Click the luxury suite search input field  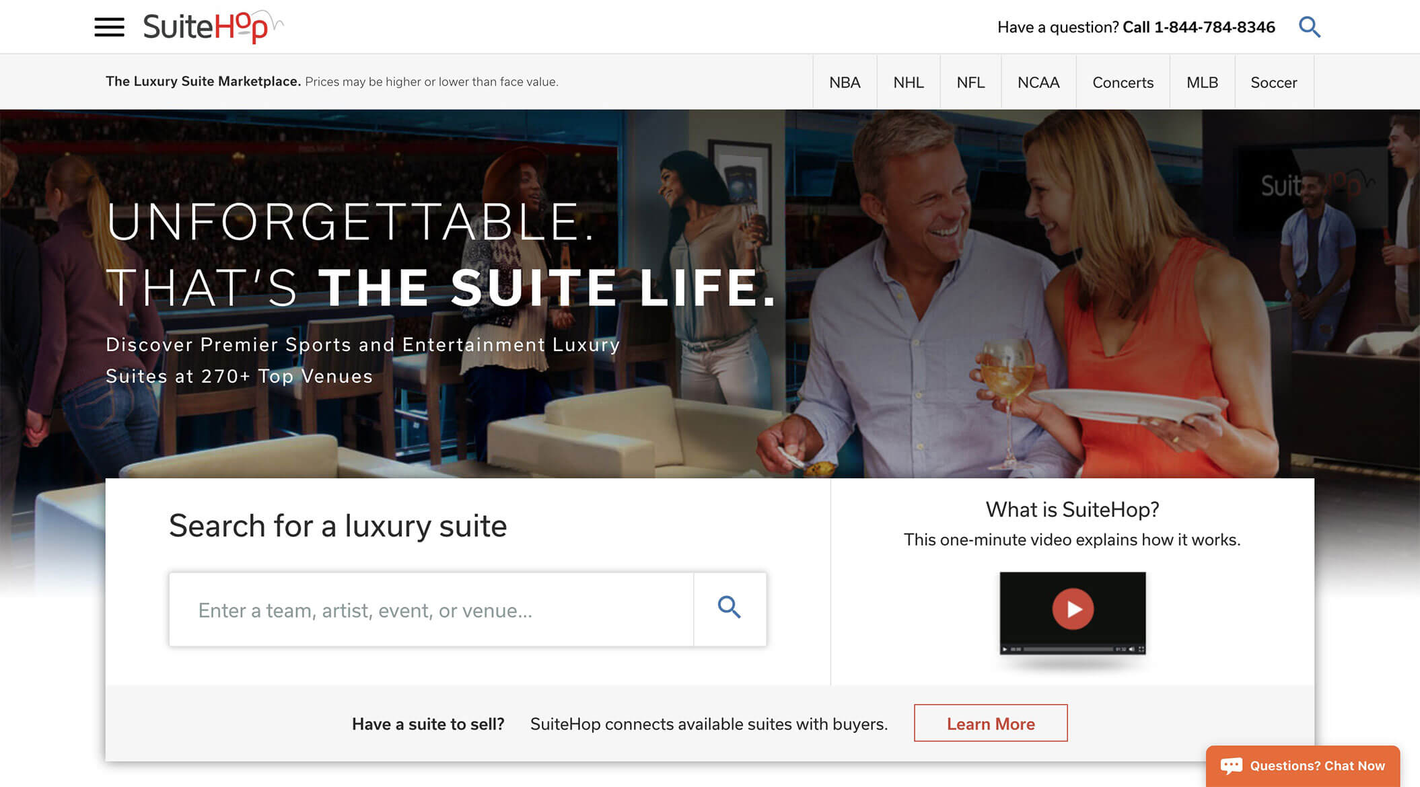click(x=431, y=609)
